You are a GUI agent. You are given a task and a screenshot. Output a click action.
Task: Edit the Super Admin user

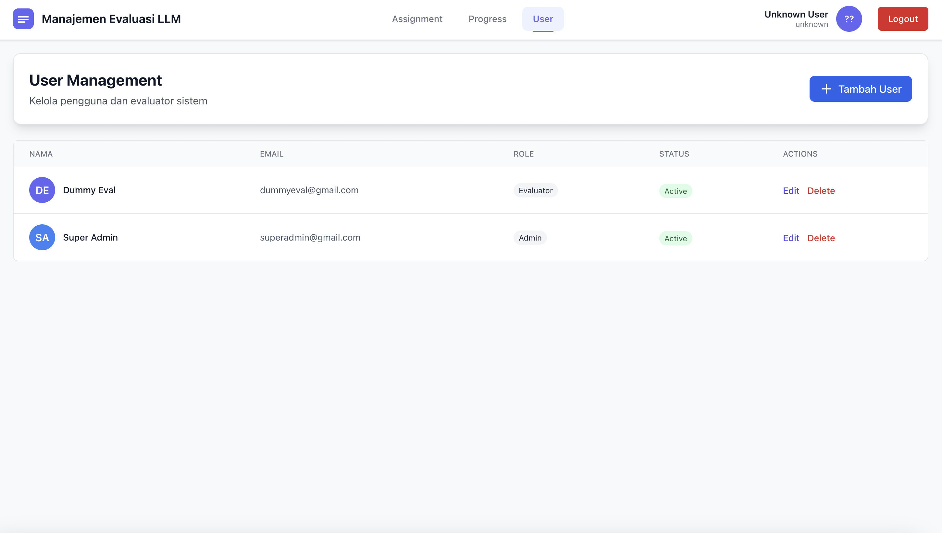tap(791, 238)
